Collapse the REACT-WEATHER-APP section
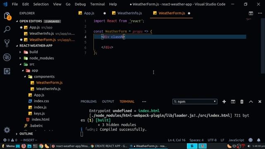265x149 pixels. click(x=36, y=46)
